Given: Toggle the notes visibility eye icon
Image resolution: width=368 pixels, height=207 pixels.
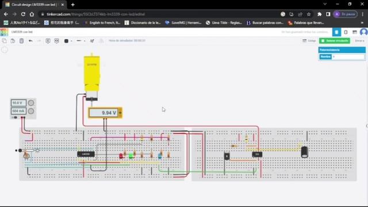Looking at the screenshot, I should 56,41.
